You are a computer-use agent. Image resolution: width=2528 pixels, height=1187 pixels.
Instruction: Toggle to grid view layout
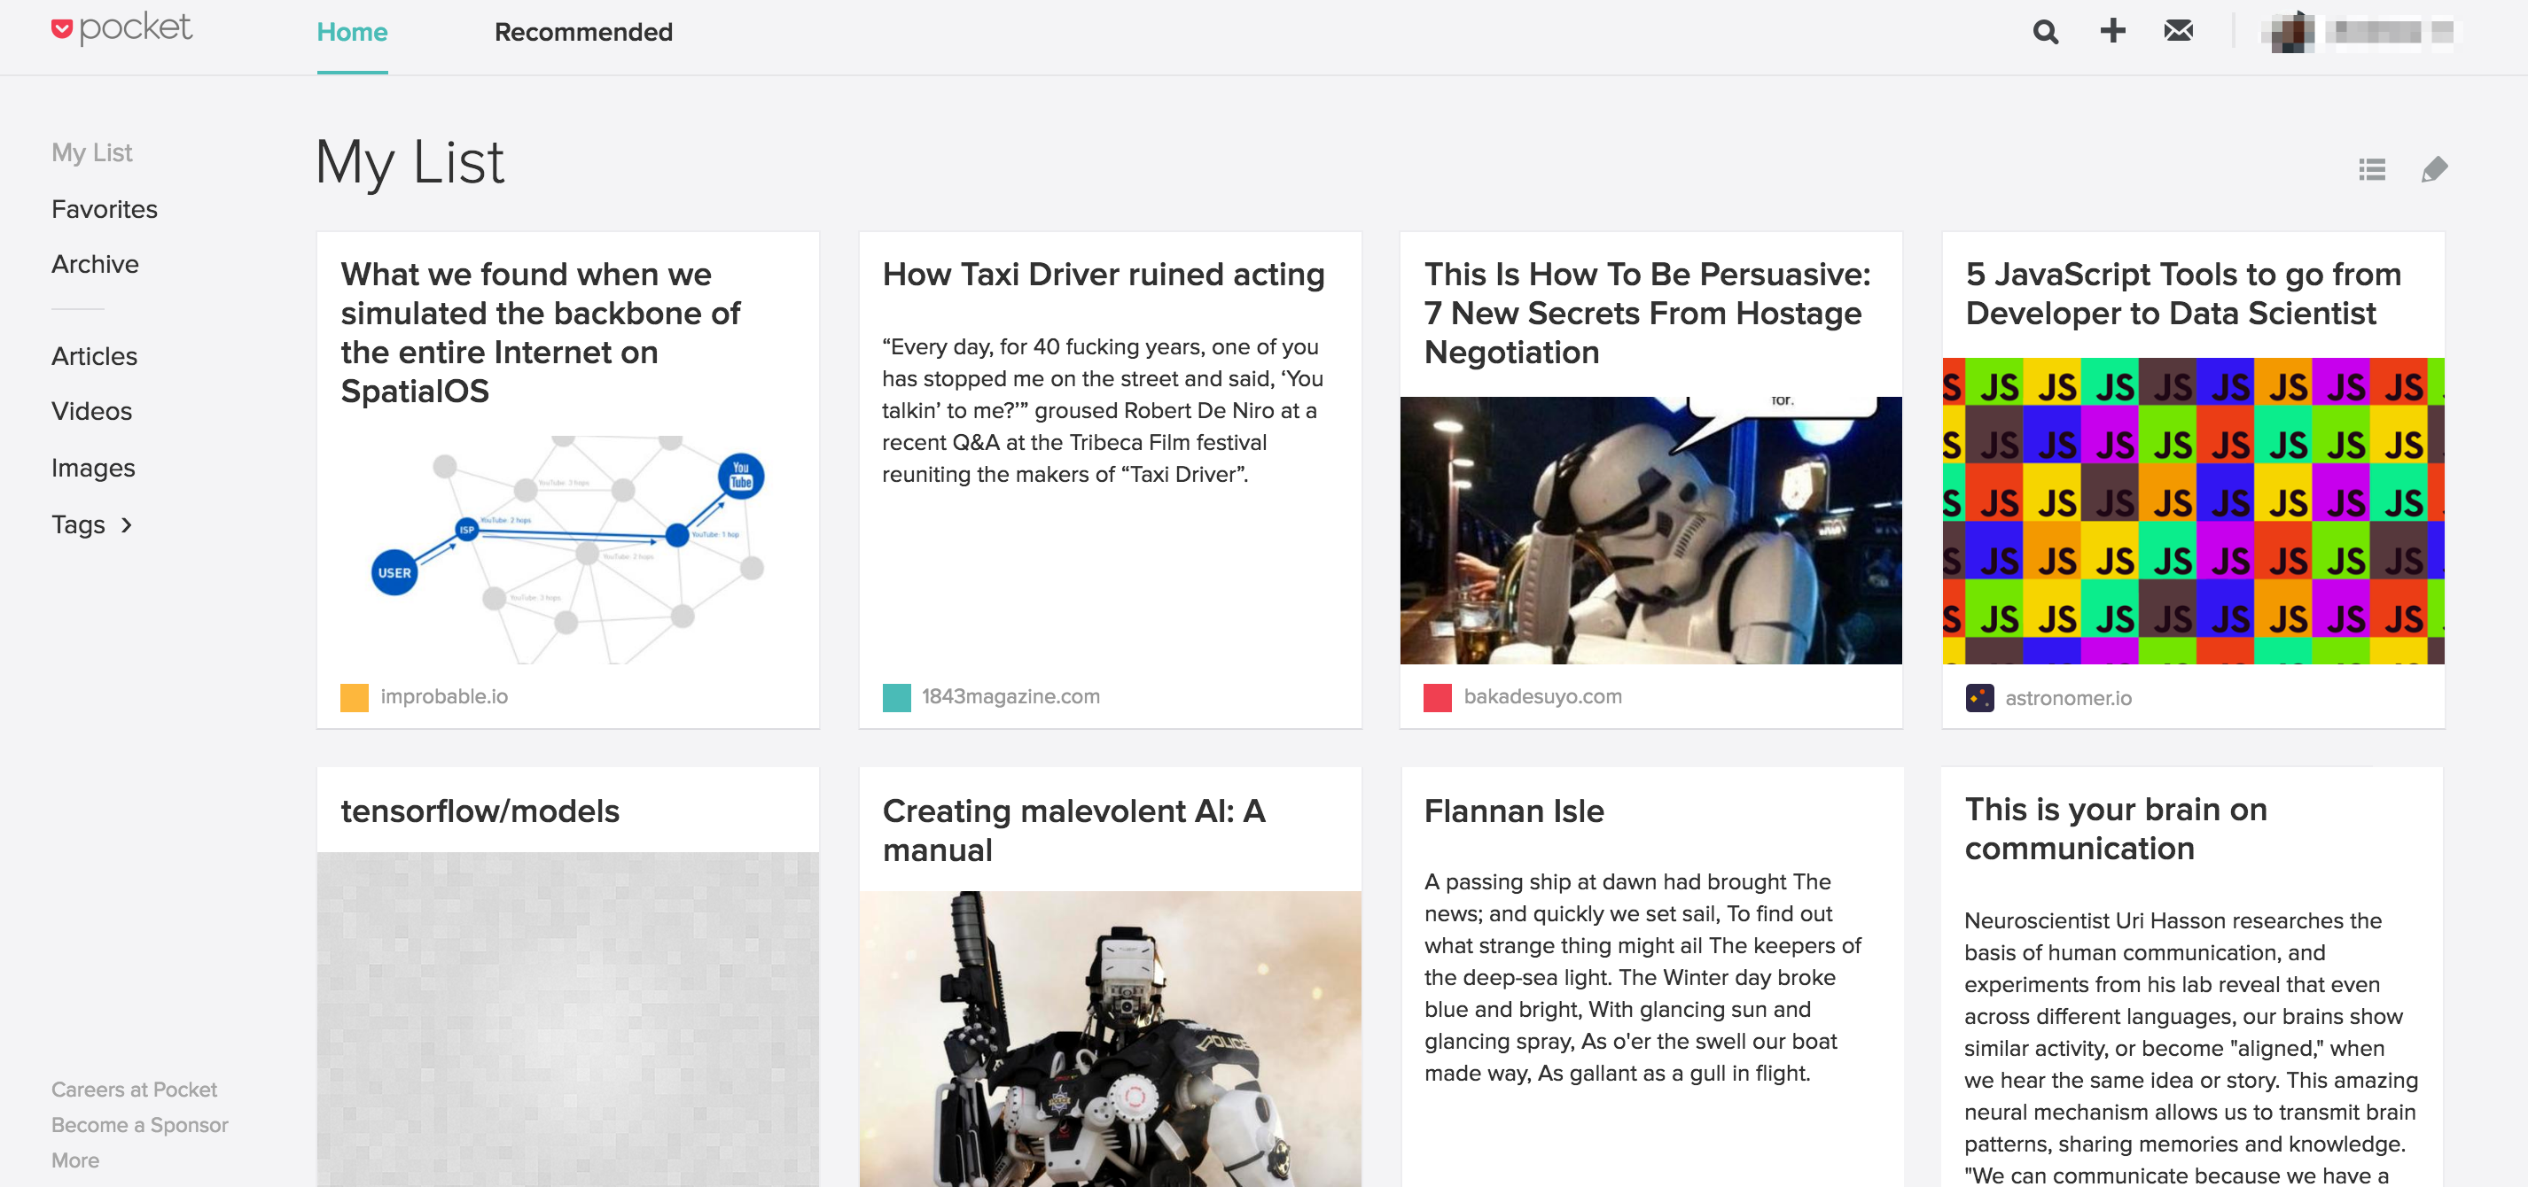[x=2372, y=169]
